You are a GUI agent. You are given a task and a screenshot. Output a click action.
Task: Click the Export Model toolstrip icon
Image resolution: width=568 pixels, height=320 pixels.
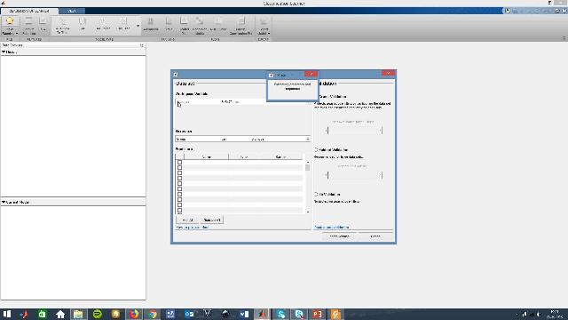[x=264, y=26]
